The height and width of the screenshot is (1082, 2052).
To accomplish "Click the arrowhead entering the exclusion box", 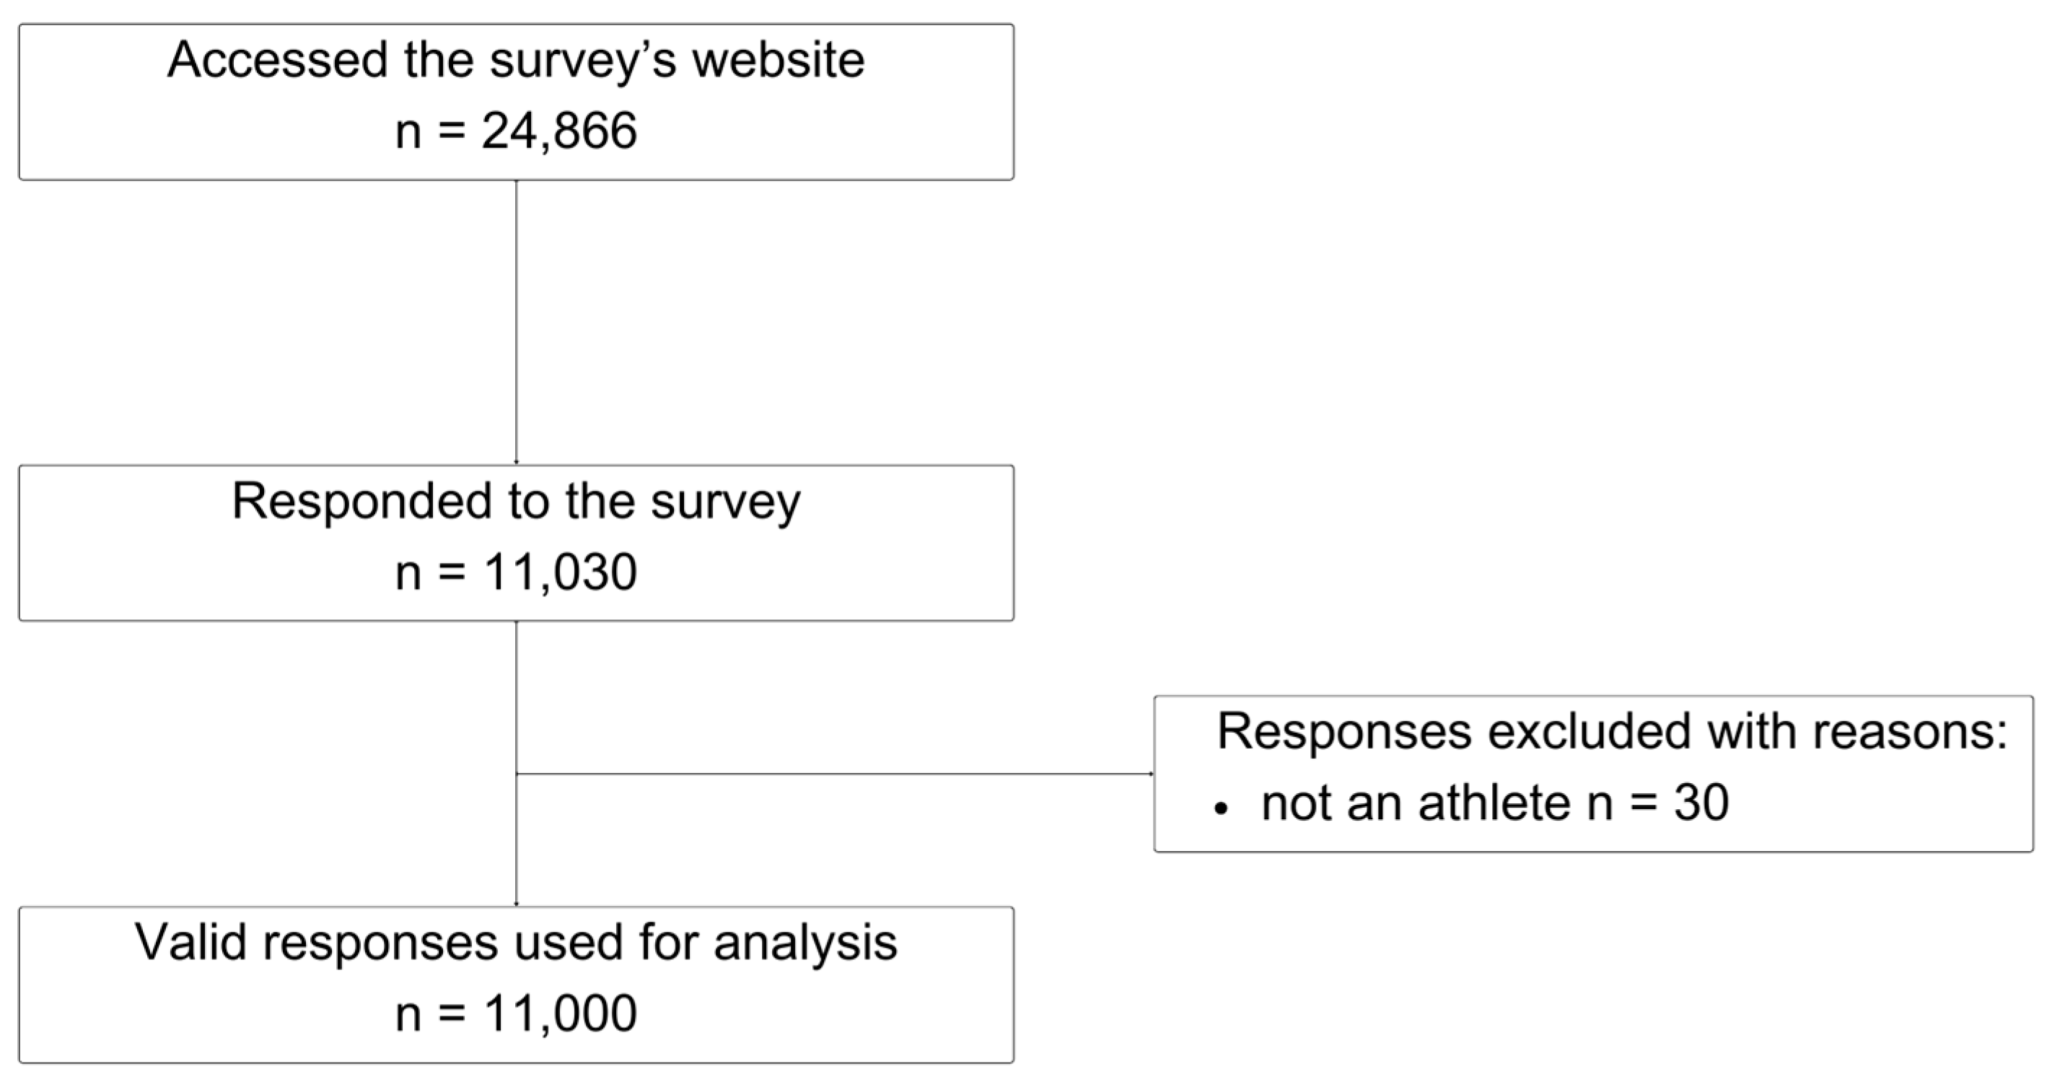I will coord(1150,774).
